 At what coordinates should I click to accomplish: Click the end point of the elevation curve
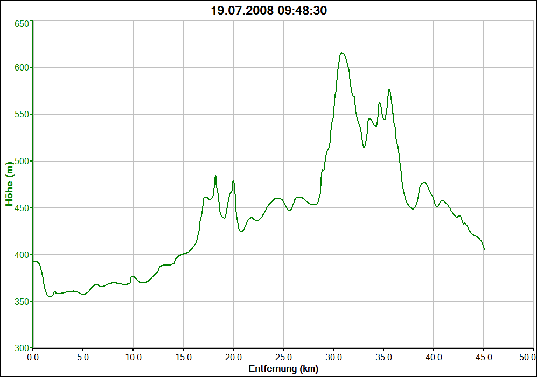484,250
